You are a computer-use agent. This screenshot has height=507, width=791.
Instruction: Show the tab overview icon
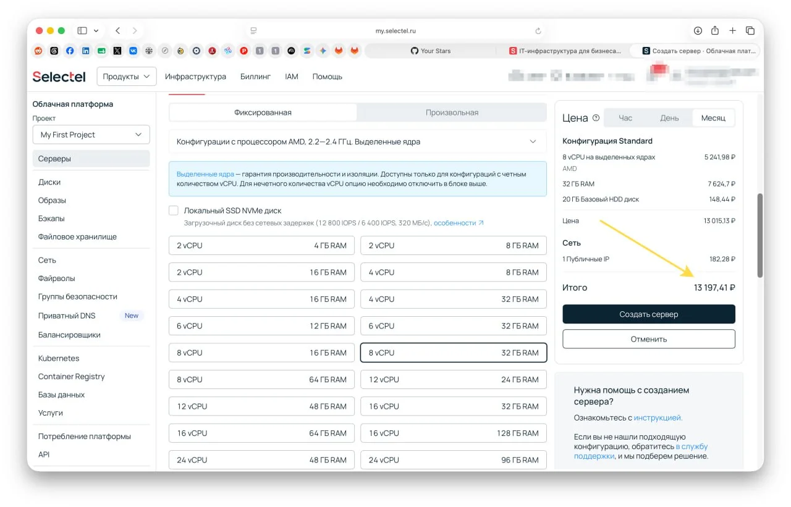pyautogui.click(x=750, y=30)
